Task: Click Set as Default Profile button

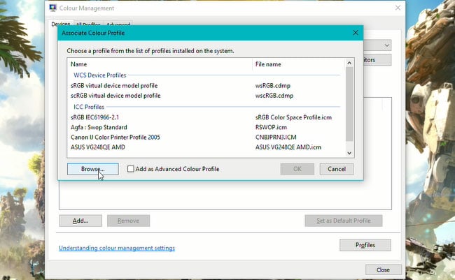Action: point(343,221)
